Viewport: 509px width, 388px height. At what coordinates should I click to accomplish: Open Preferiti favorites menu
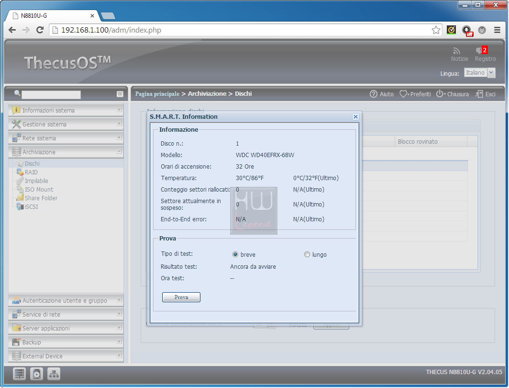[x=415, y=94]
